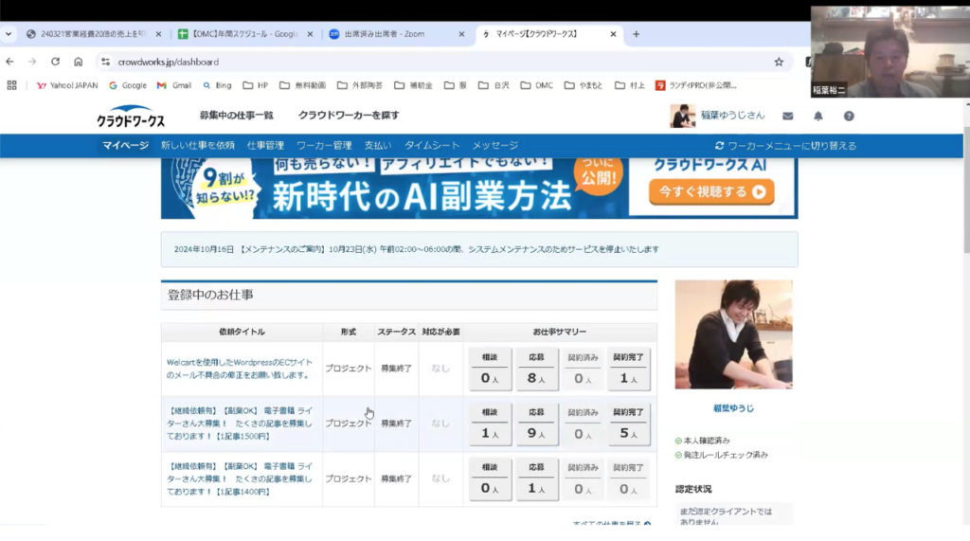This screenshot has height=541, width=970.
Task: Click the 今すぐ視聴する banner button
Action: pos(712,191)
